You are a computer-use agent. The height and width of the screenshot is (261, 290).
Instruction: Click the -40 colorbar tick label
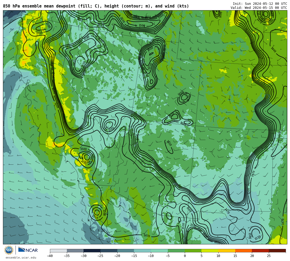tap(50, 256)
